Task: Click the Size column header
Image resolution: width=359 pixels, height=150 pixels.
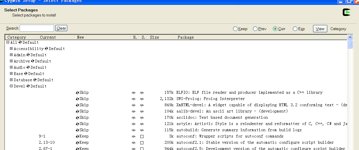Action: 161,37
